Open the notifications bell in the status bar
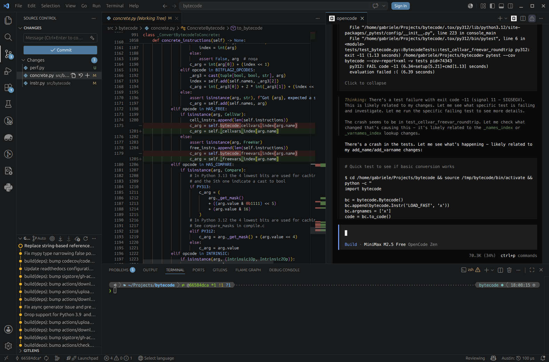The height and width of the screenshot is (362, 549). 543,358
